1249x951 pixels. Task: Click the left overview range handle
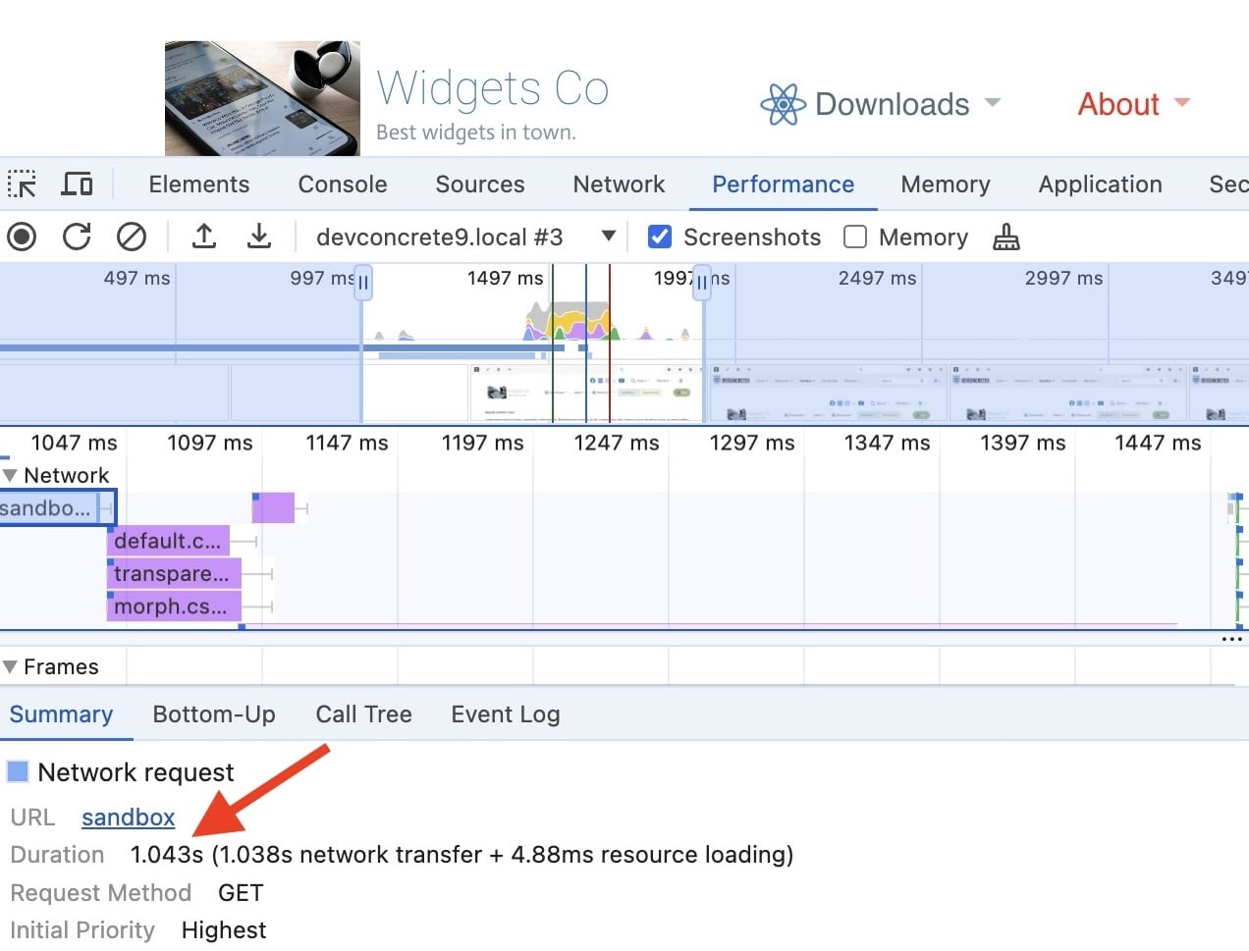click(x=363, y=283)
